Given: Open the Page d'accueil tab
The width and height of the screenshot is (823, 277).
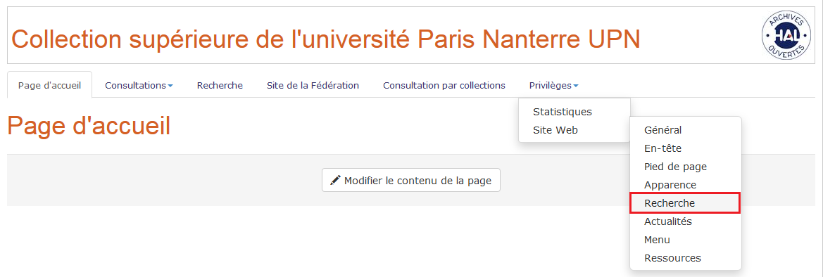Looking at the screenshot, I should coord(50,85).
